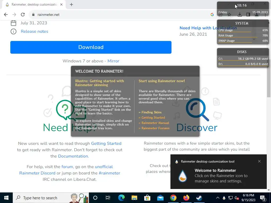The width and height of the screenshot is (271, 203).
Task: Open Need Help with Localization link
Action: coord(208,28)
